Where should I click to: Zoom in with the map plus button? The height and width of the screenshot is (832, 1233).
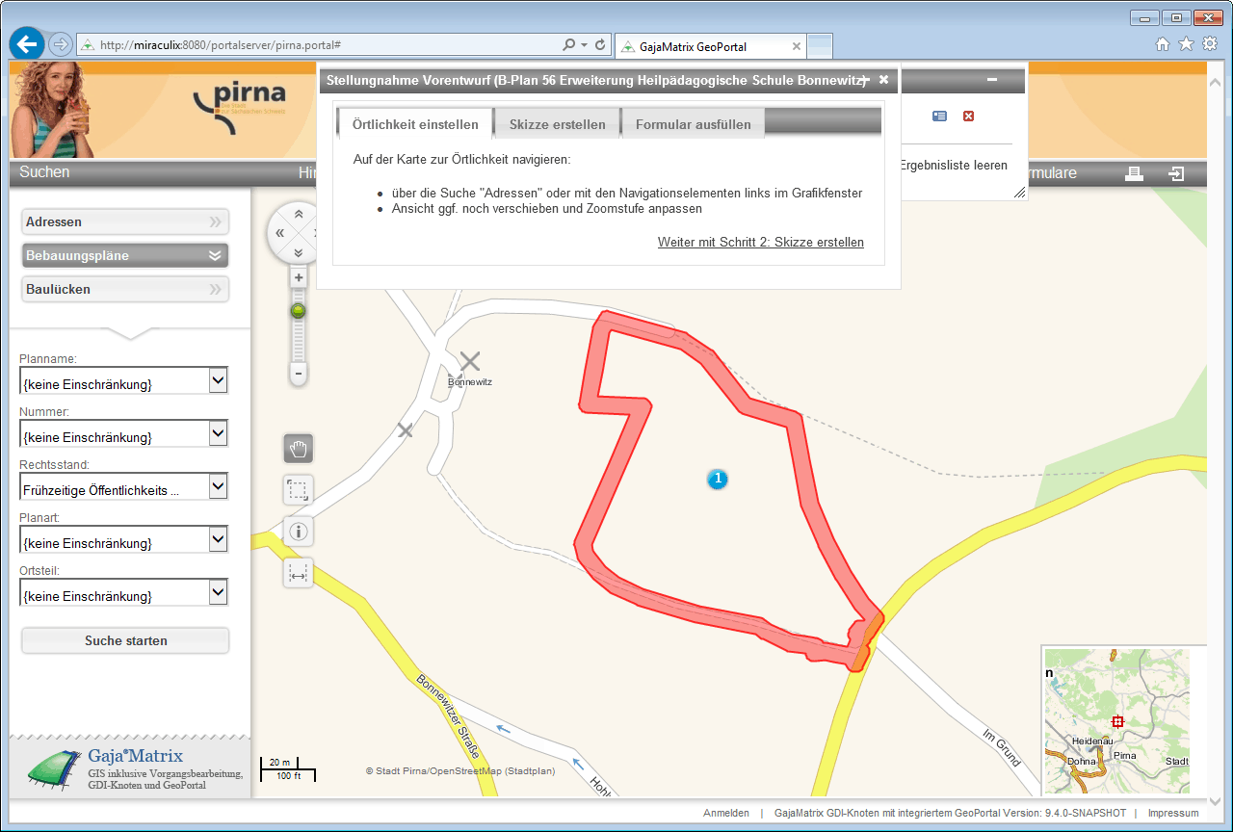click(x=299, y=278)
